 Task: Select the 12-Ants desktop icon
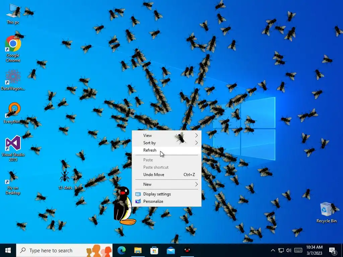pyautogui.click(x=65, y=180)
